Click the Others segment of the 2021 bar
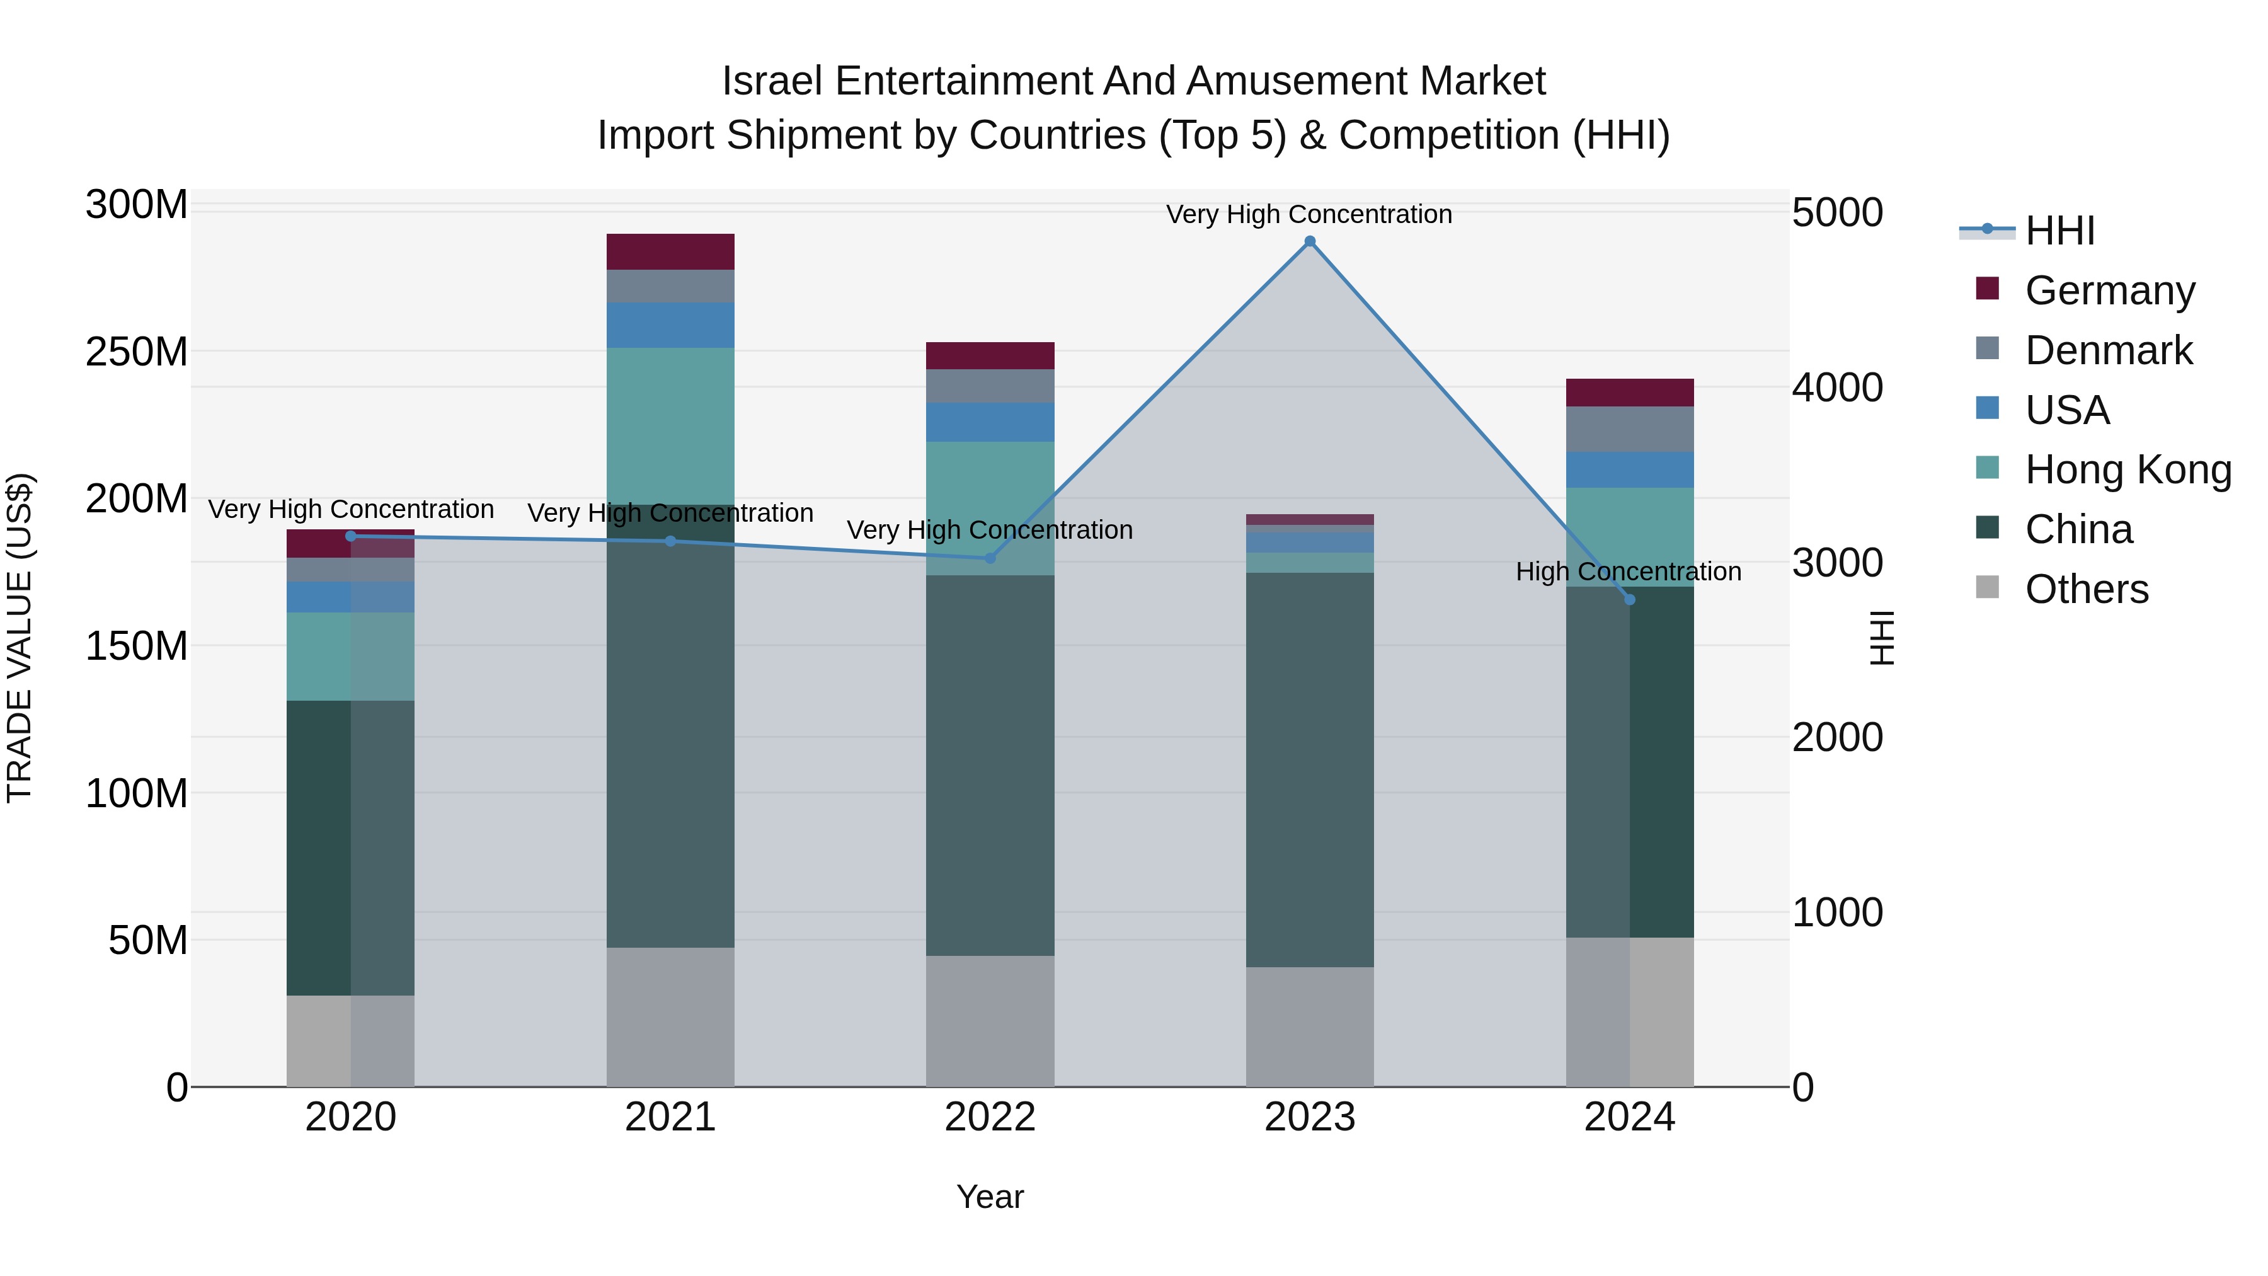This screenshot has height=1276, width=2268. pos(671,1017)
